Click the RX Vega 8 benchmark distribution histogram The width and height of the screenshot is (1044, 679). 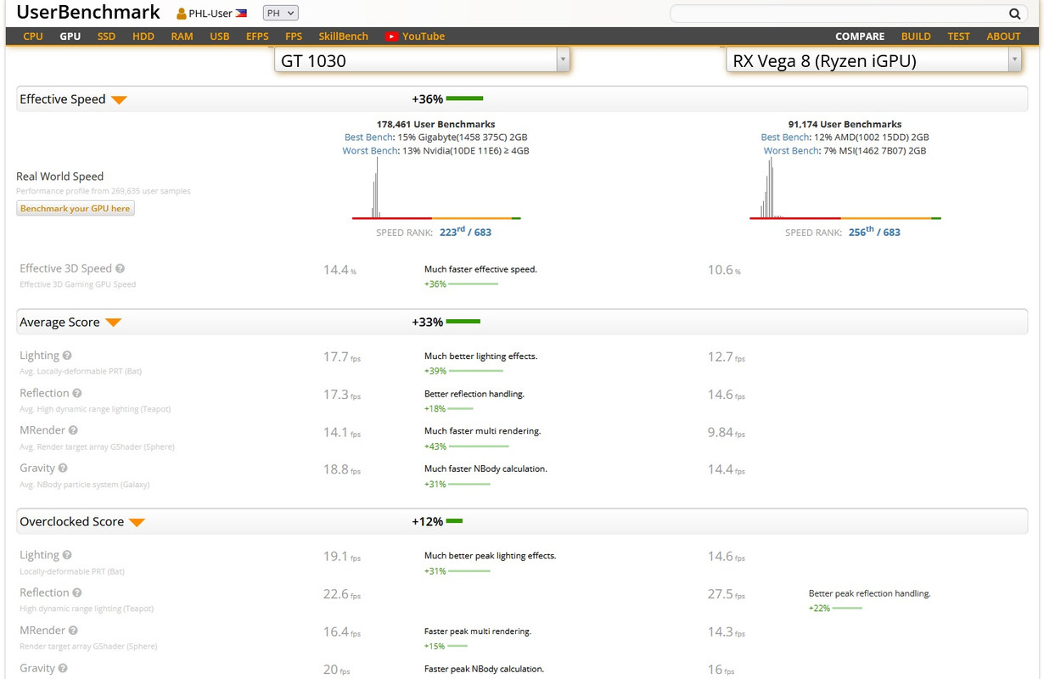[x=845, y=188]
